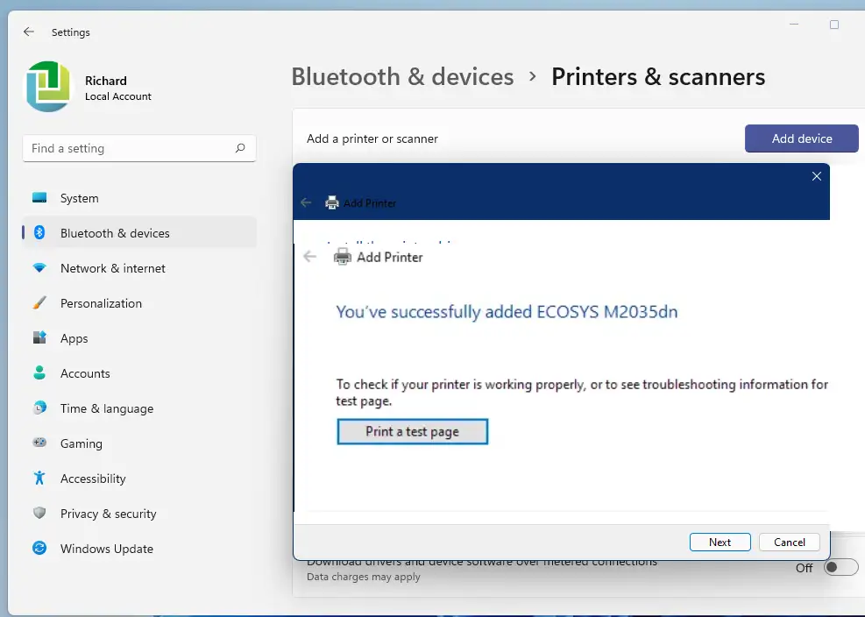Click the Windows Update sync icon

pos(39,548)
